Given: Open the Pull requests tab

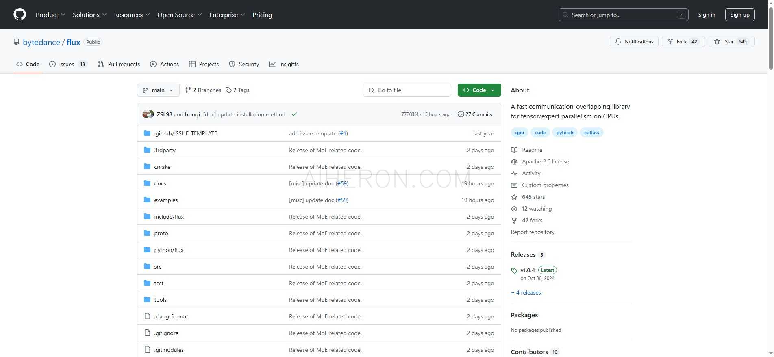Looking at the screenshot, I should pos(119,64).
